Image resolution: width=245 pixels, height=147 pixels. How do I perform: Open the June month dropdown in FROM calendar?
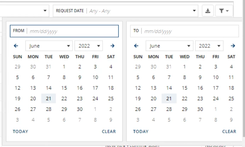(x=49, y=46)
